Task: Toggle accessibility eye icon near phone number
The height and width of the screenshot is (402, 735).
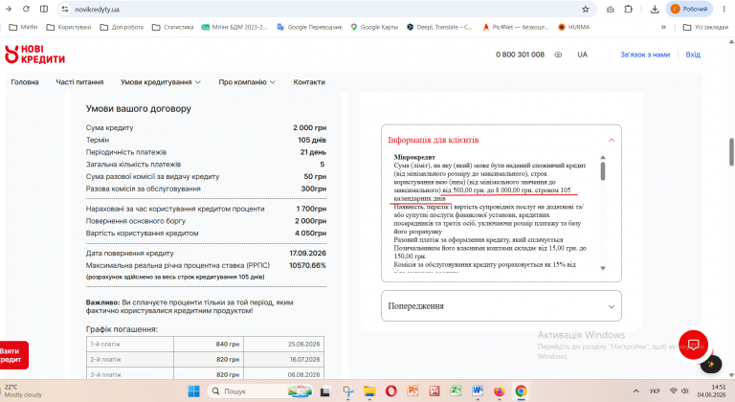Action: coord(558,55)
